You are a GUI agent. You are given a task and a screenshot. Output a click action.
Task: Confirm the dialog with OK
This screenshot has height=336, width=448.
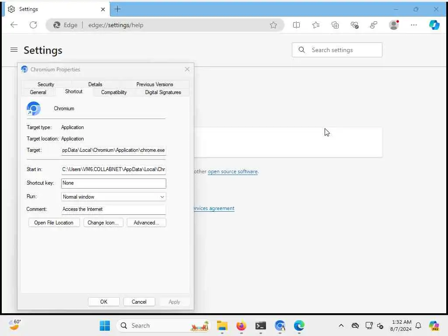click(104, 302)
